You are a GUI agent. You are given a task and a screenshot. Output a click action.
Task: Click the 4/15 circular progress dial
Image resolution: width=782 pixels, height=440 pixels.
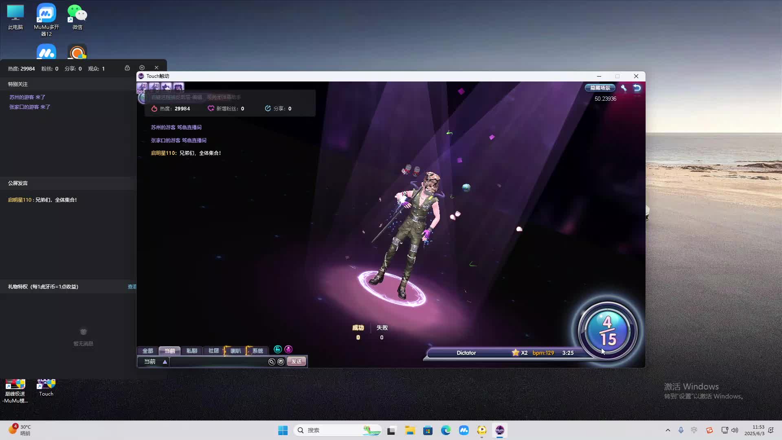(x=607, y=331)
